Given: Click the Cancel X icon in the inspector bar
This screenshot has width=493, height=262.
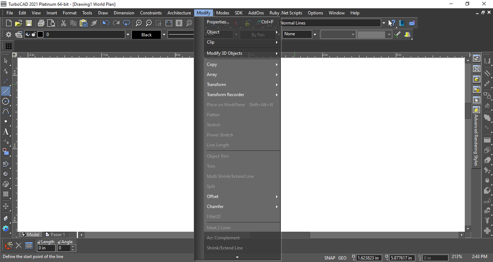Looking at the screenshot, I should click(19, 245).
